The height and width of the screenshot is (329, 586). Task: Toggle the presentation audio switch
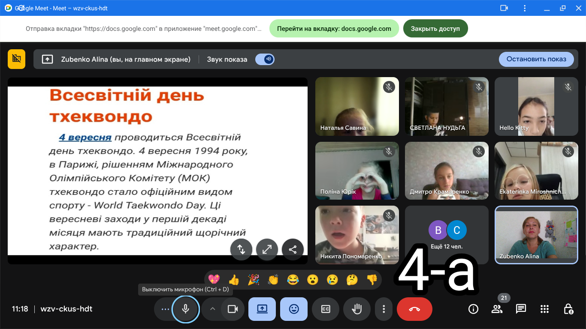265,59
